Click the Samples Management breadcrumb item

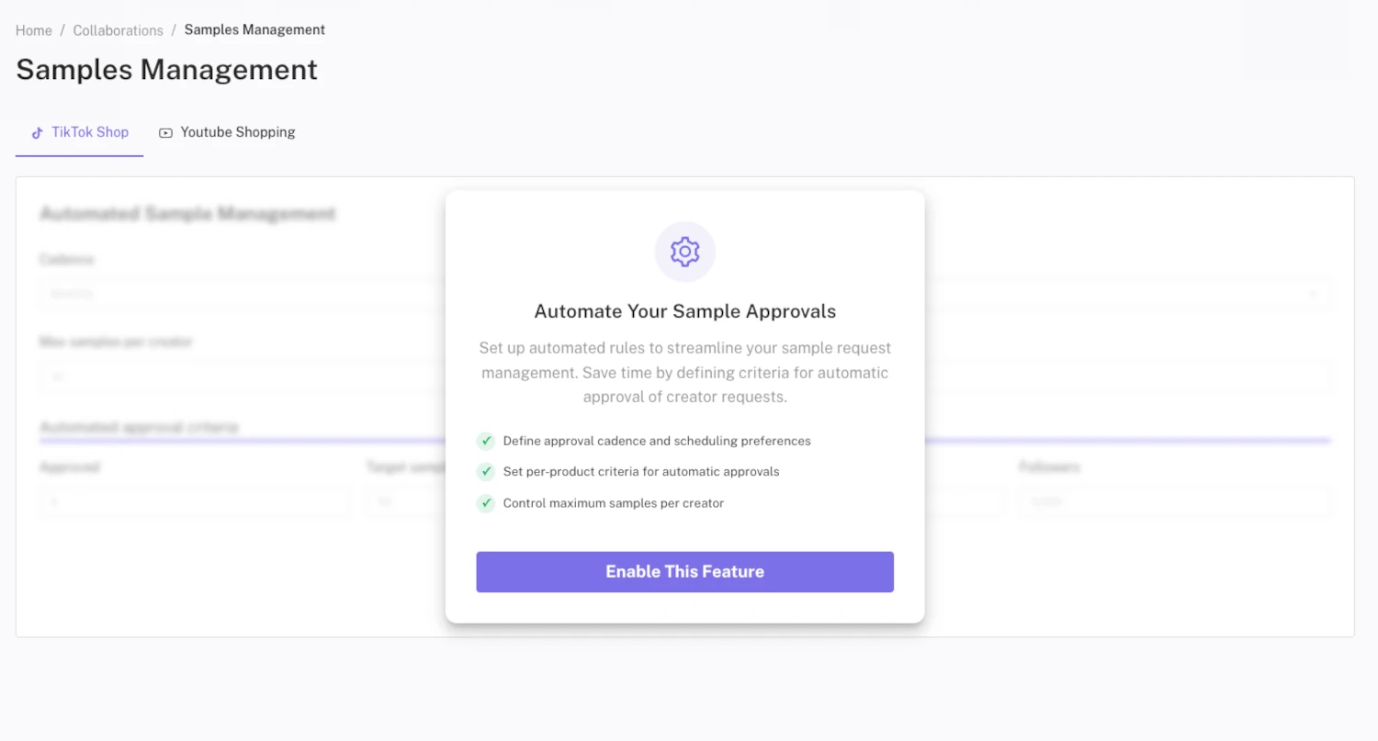[254, 29]
